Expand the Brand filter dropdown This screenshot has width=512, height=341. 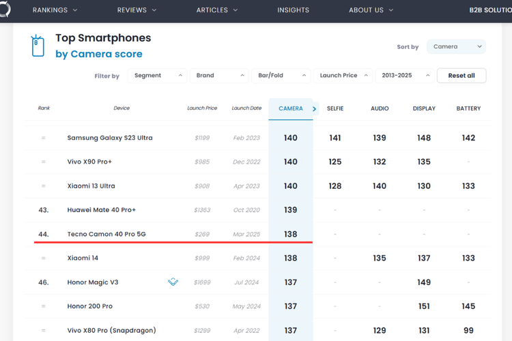218,76
